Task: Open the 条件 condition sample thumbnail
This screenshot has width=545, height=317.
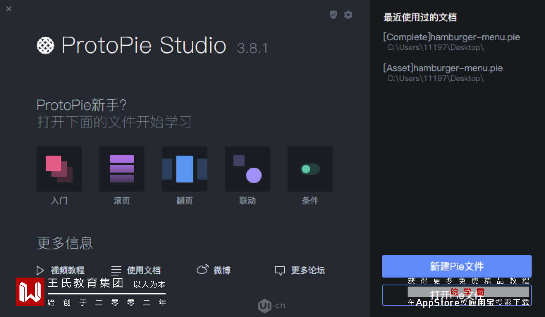Action: (310, 169)
